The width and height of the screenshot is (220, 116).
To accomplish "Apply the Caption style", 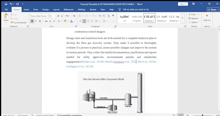I will (137, 18).
